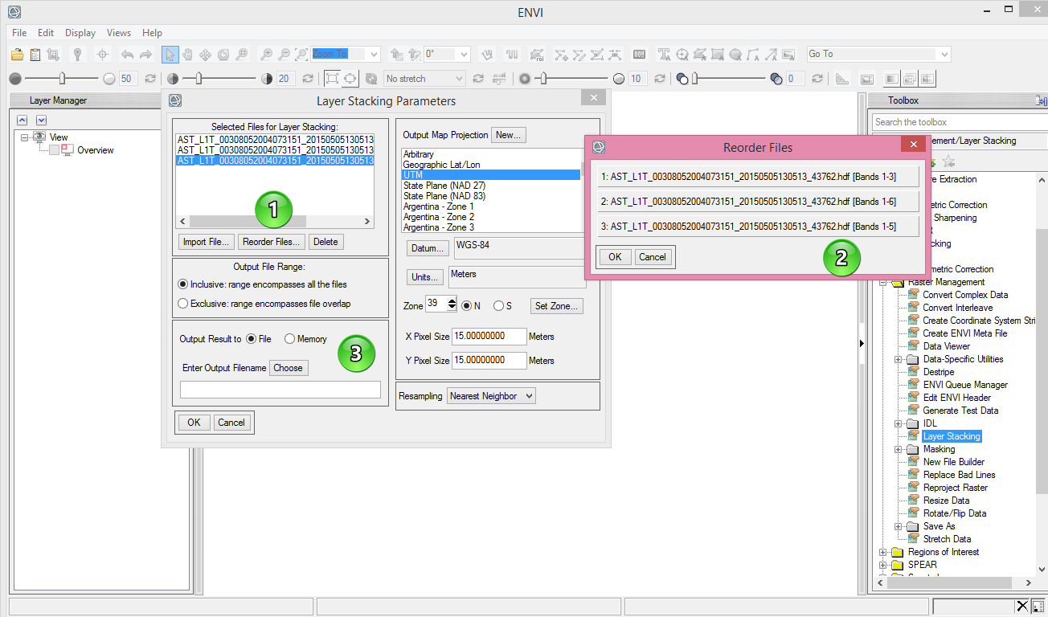Click the Chip View crop icon
The height and width of the screenshot is (617, 1048).
53,54
